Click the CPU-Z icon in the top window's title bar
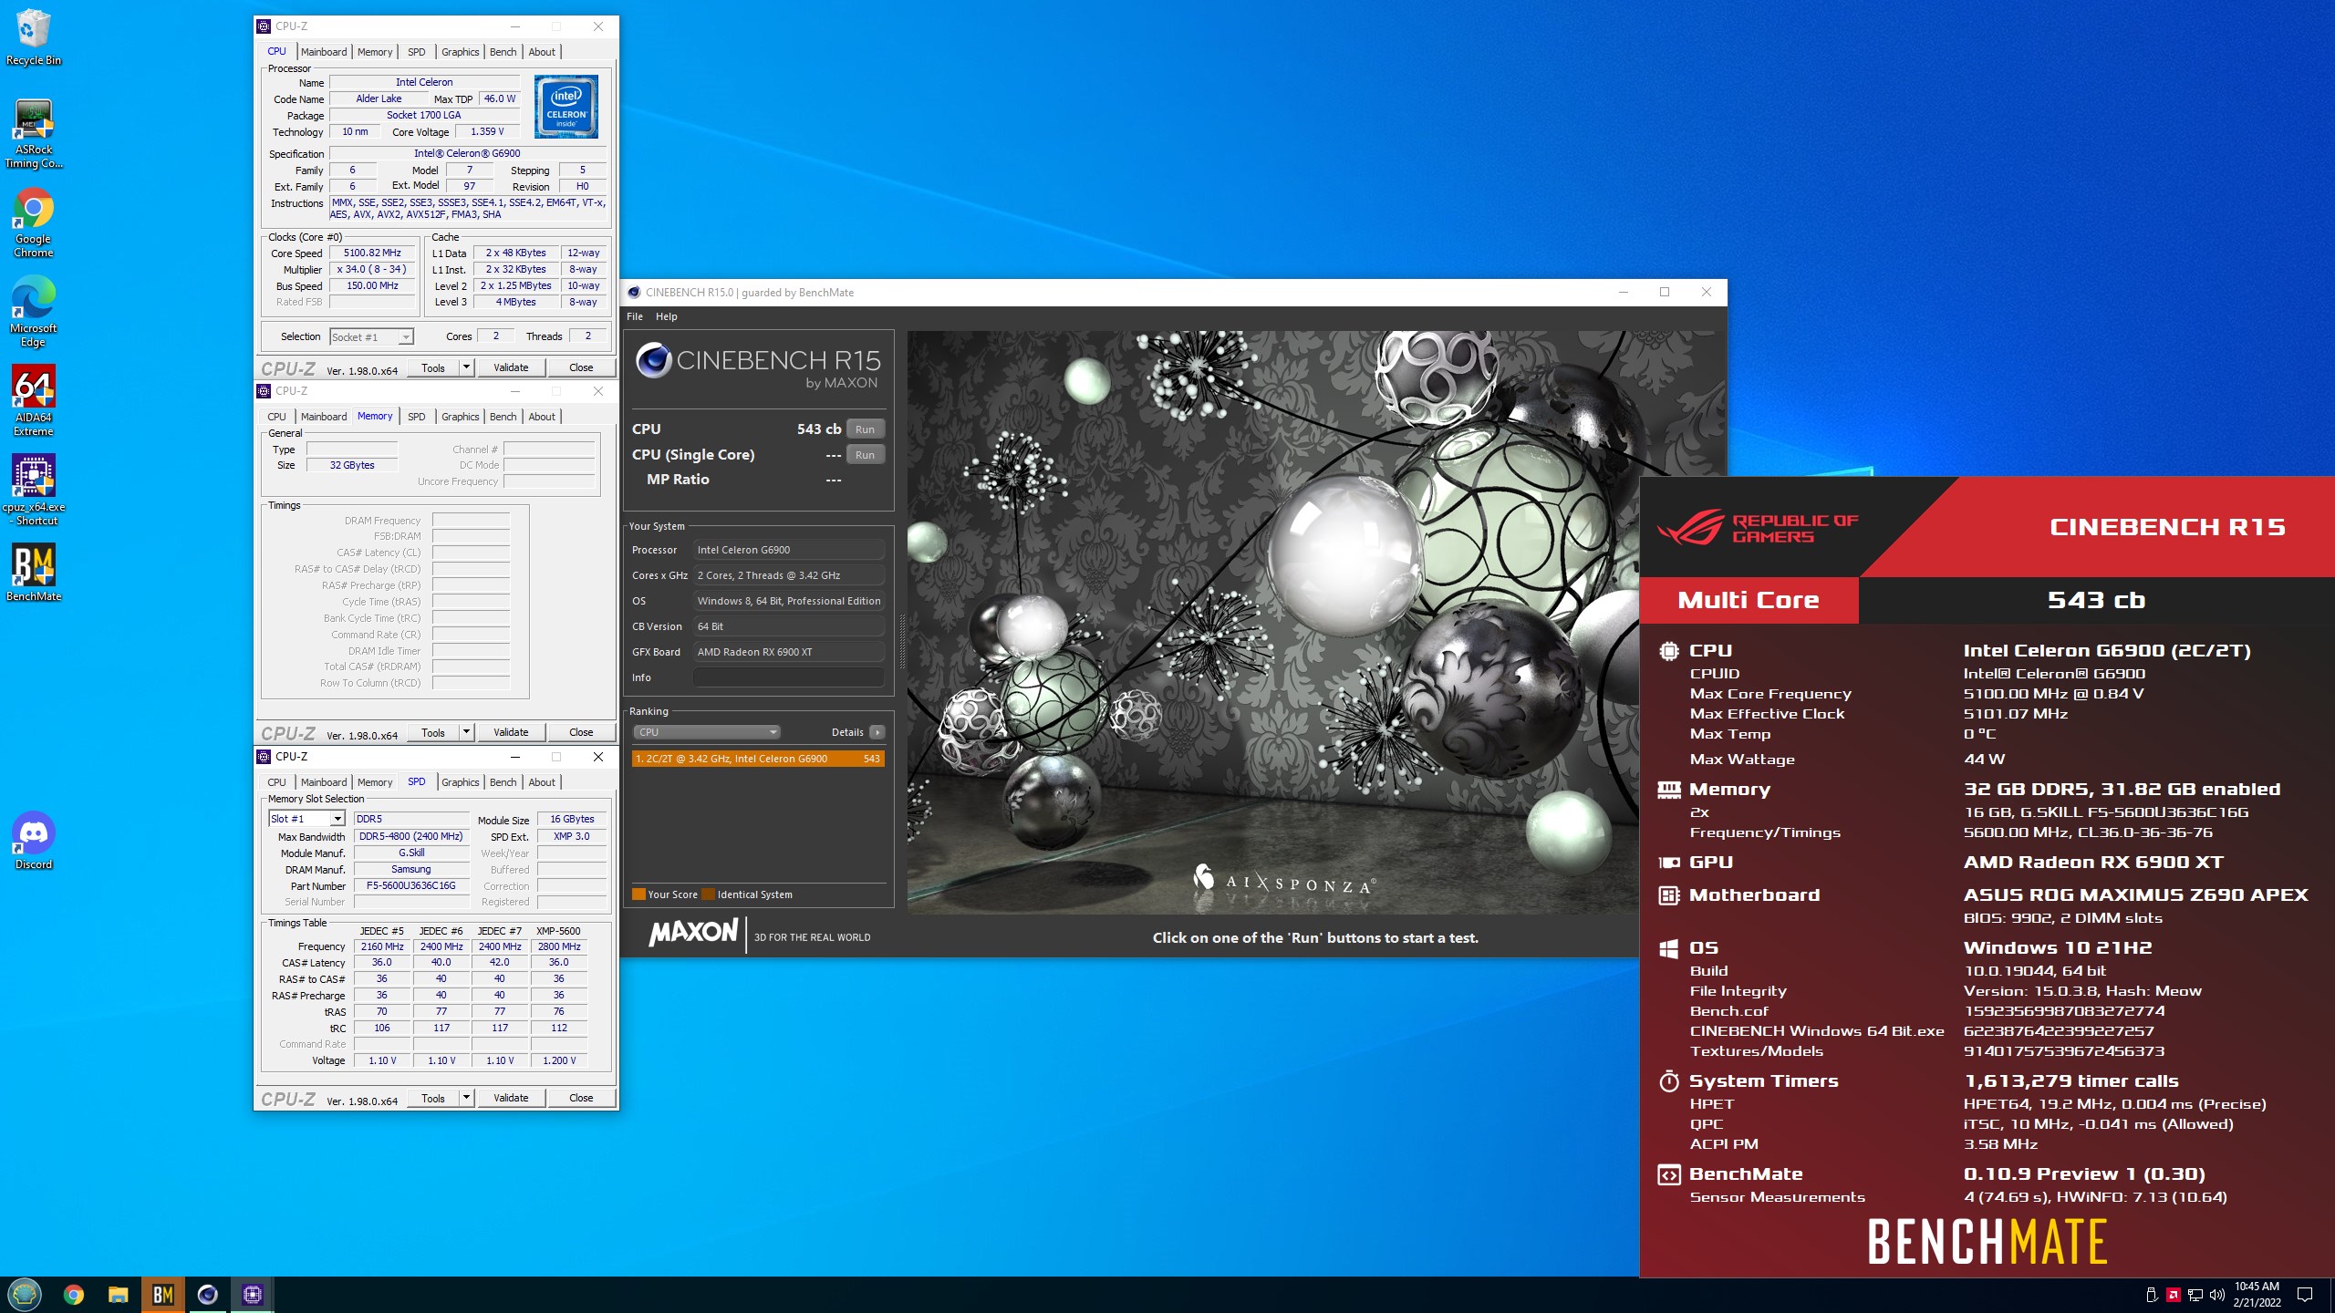 (264, 26)
